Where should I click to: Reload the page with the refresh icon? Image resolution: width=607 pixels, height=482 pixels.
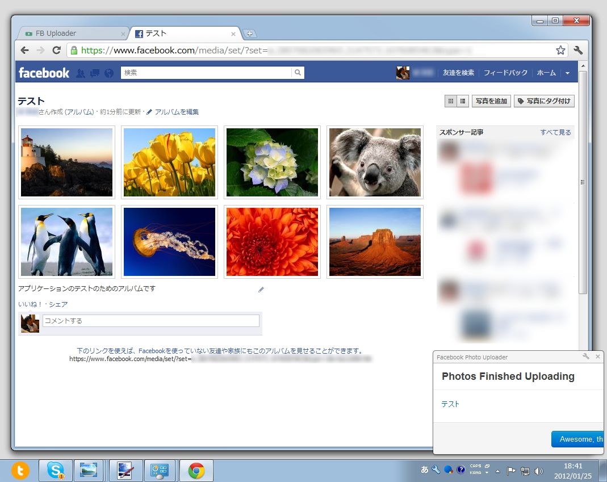coord(57,50)
